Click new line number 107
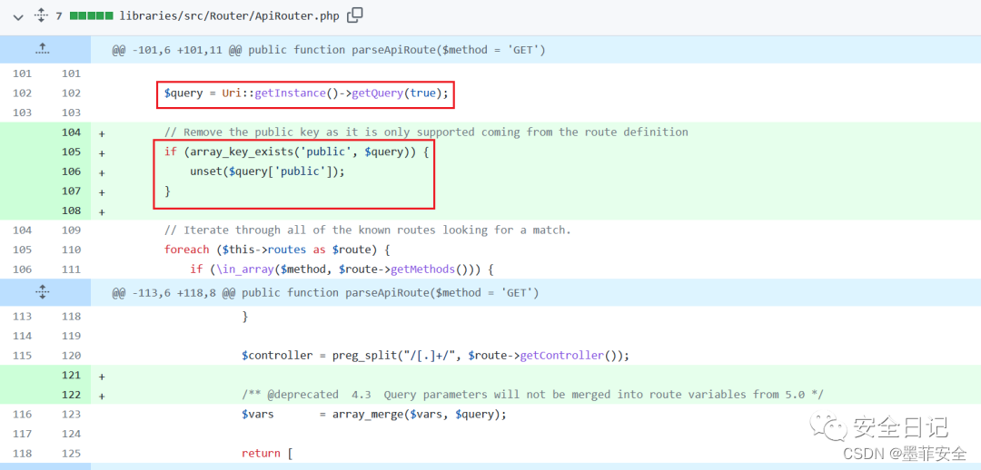981x470 pixels. coord(72,191)
